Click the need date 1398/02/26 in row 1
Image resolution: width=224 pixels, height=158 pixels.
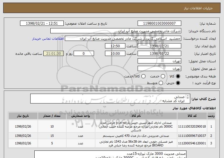click(23, 126)
